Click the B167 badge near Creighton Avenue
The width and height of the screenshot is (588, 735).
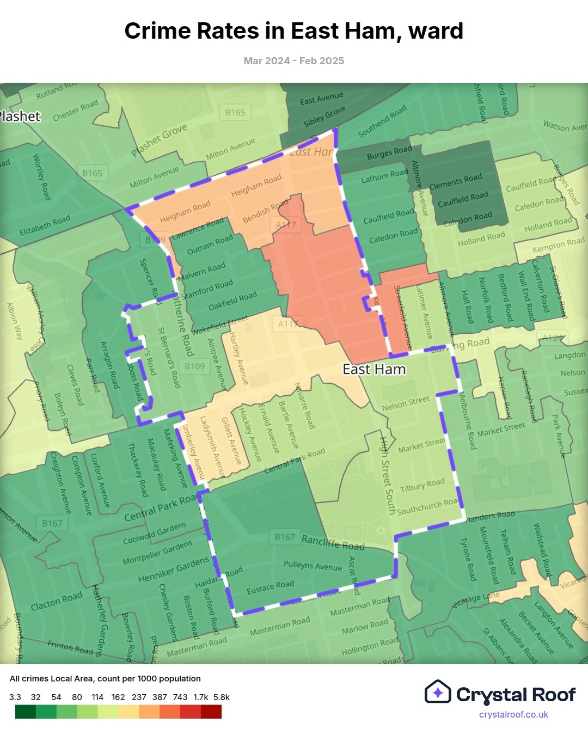coord(52,523)
